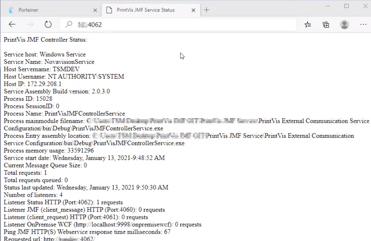Click the PrintVis JMF Controller Status heading

pos(45,40)
